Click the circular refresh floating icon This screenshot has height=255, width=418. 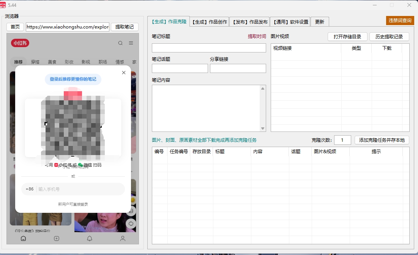[x=131, y=223]
